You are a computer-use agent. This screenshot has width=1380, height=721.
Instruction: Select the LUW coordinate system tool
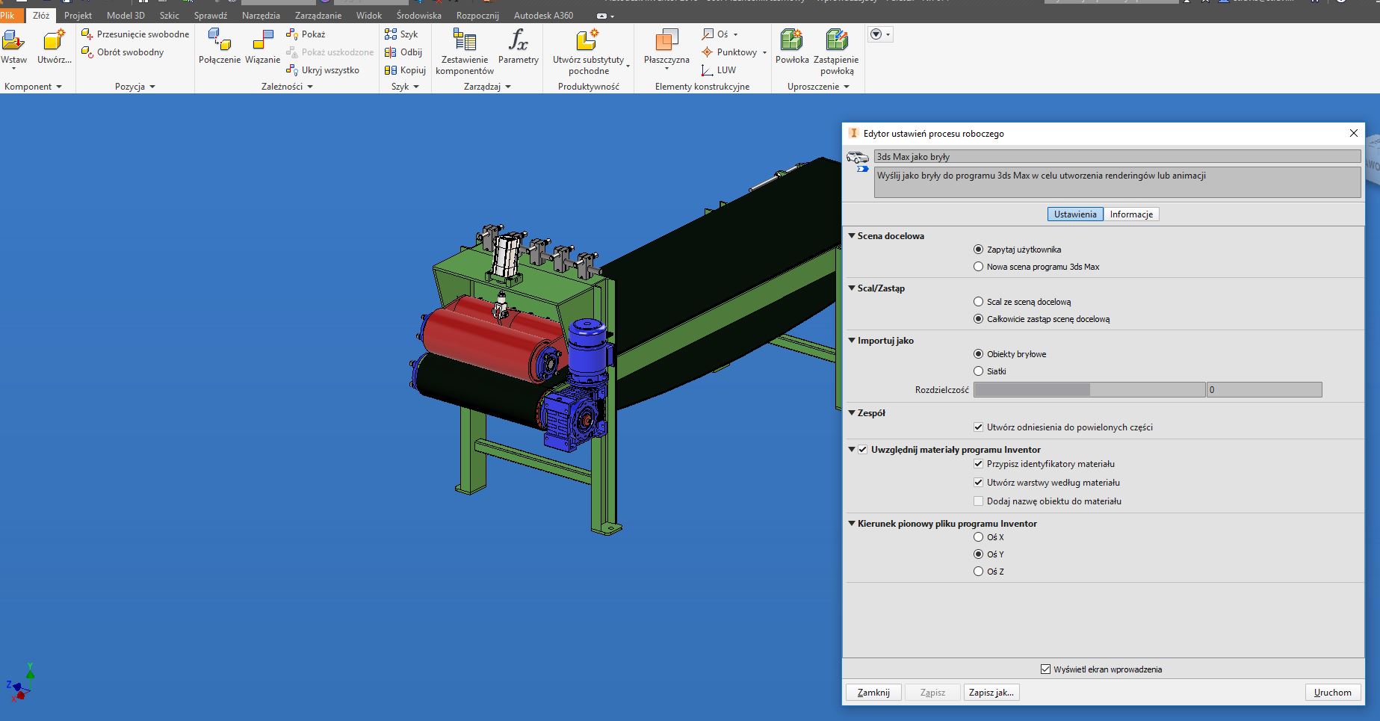(719, 70)
